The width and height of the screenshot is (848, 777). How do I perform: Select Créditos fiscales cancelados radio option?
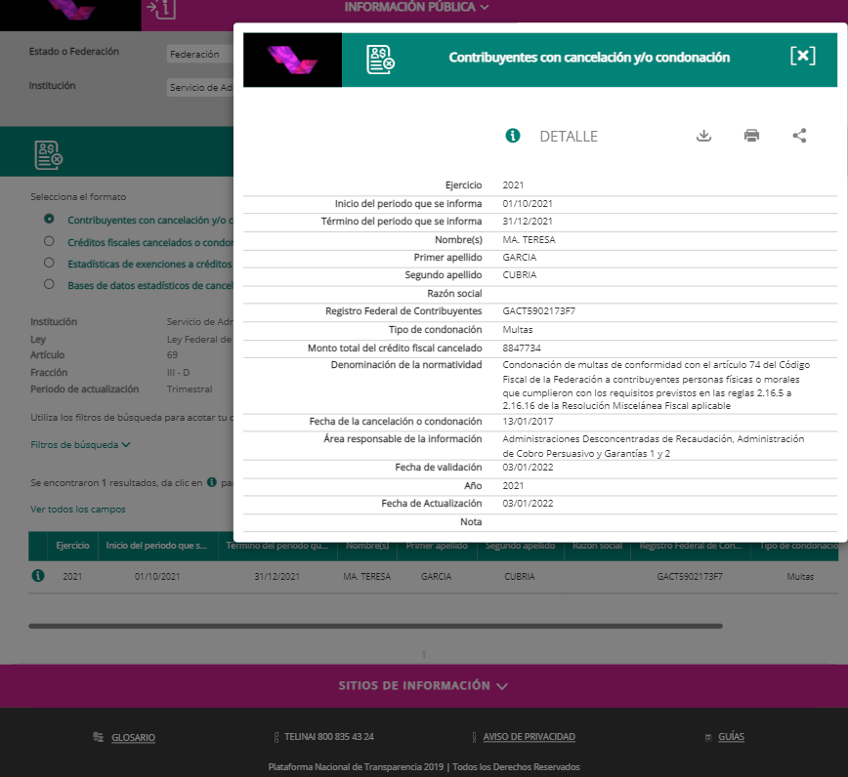[49, 241]
